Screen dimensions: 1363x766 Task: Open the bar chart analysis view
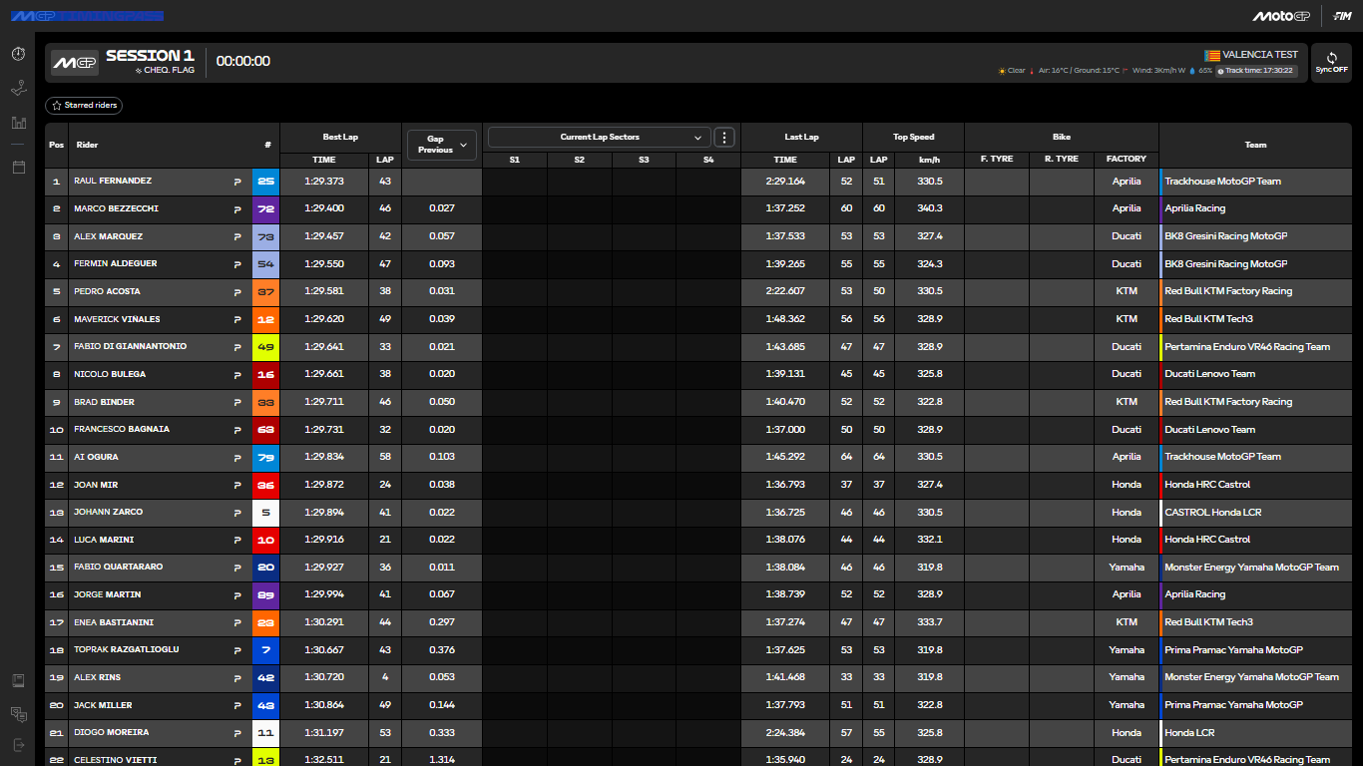pyautogui.click(x=18, y=123)
